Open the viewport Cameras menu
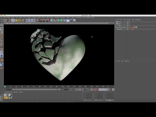The image size is (156, 117). click(11, 23)
